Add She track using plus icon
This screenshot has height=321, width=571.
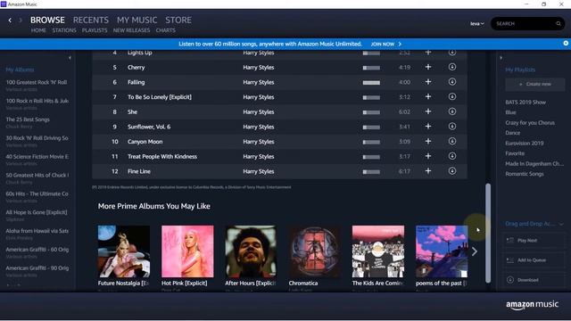point(428,111)
